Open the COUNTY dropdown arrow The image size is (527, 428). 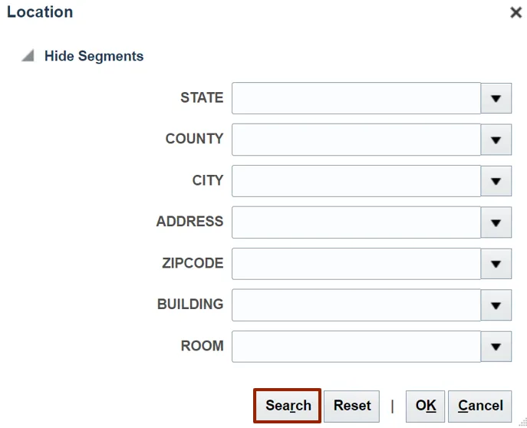[x=496, y=140]
